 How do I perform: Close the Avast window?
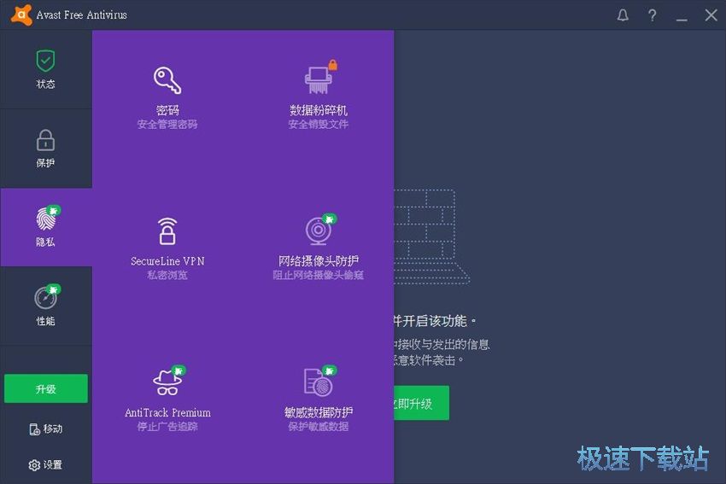[x=711, y=15]
